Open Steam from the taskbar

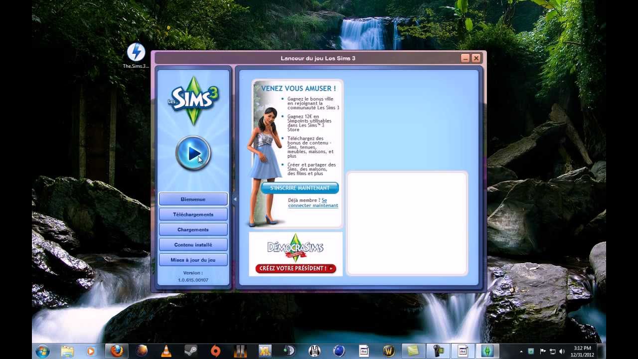(x=190, y=351)
